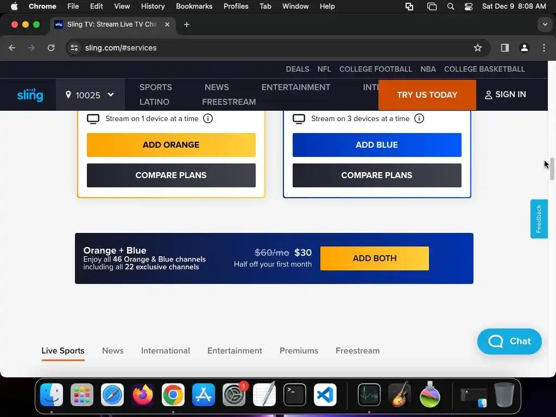Viewport: 556px width, 417px height.
Task: Switch to the News tab below plans
Action: click(113, 351)
